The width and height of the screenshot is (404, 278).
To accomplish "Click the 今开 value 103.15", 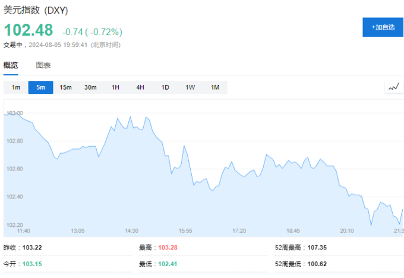I will coord(32,264).
